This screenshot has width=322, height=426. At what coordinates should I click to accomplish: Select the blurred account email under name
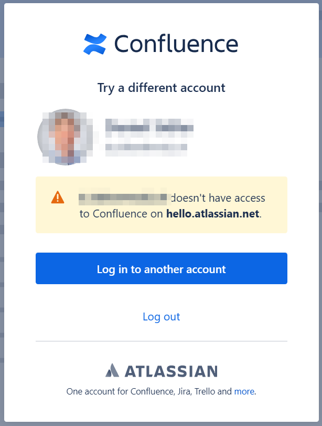pos(146,147)
